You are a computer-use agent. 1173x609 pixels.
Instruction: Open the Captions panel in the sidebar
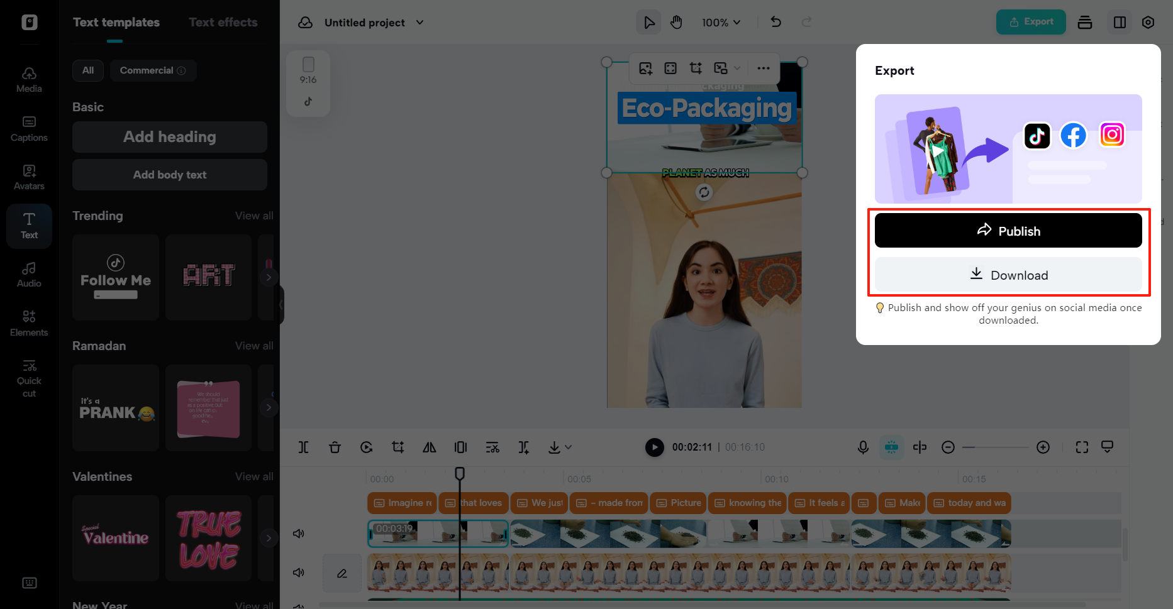tap(29, 129)
